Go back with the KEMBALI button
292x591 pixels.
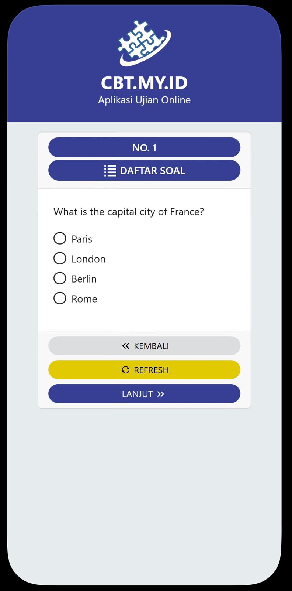[144, 346]
